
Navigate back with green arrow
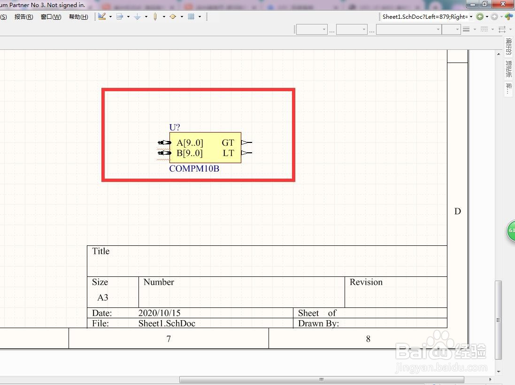click(479, 17)
